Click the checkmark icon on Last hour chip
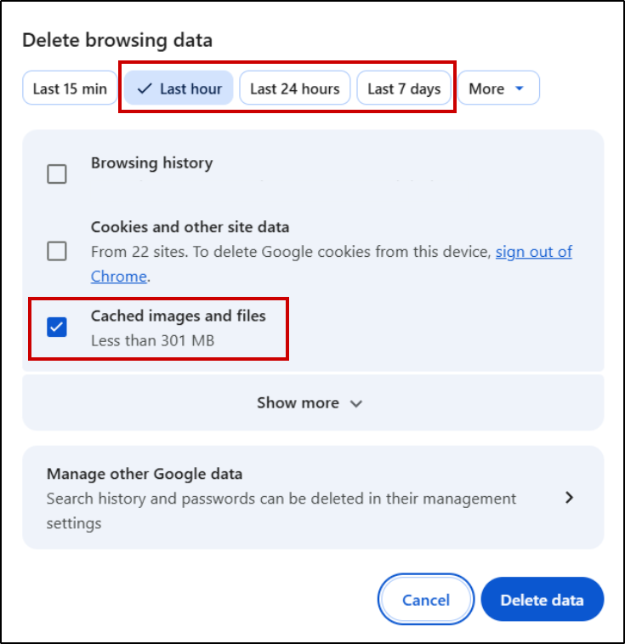 click(145, 88)
